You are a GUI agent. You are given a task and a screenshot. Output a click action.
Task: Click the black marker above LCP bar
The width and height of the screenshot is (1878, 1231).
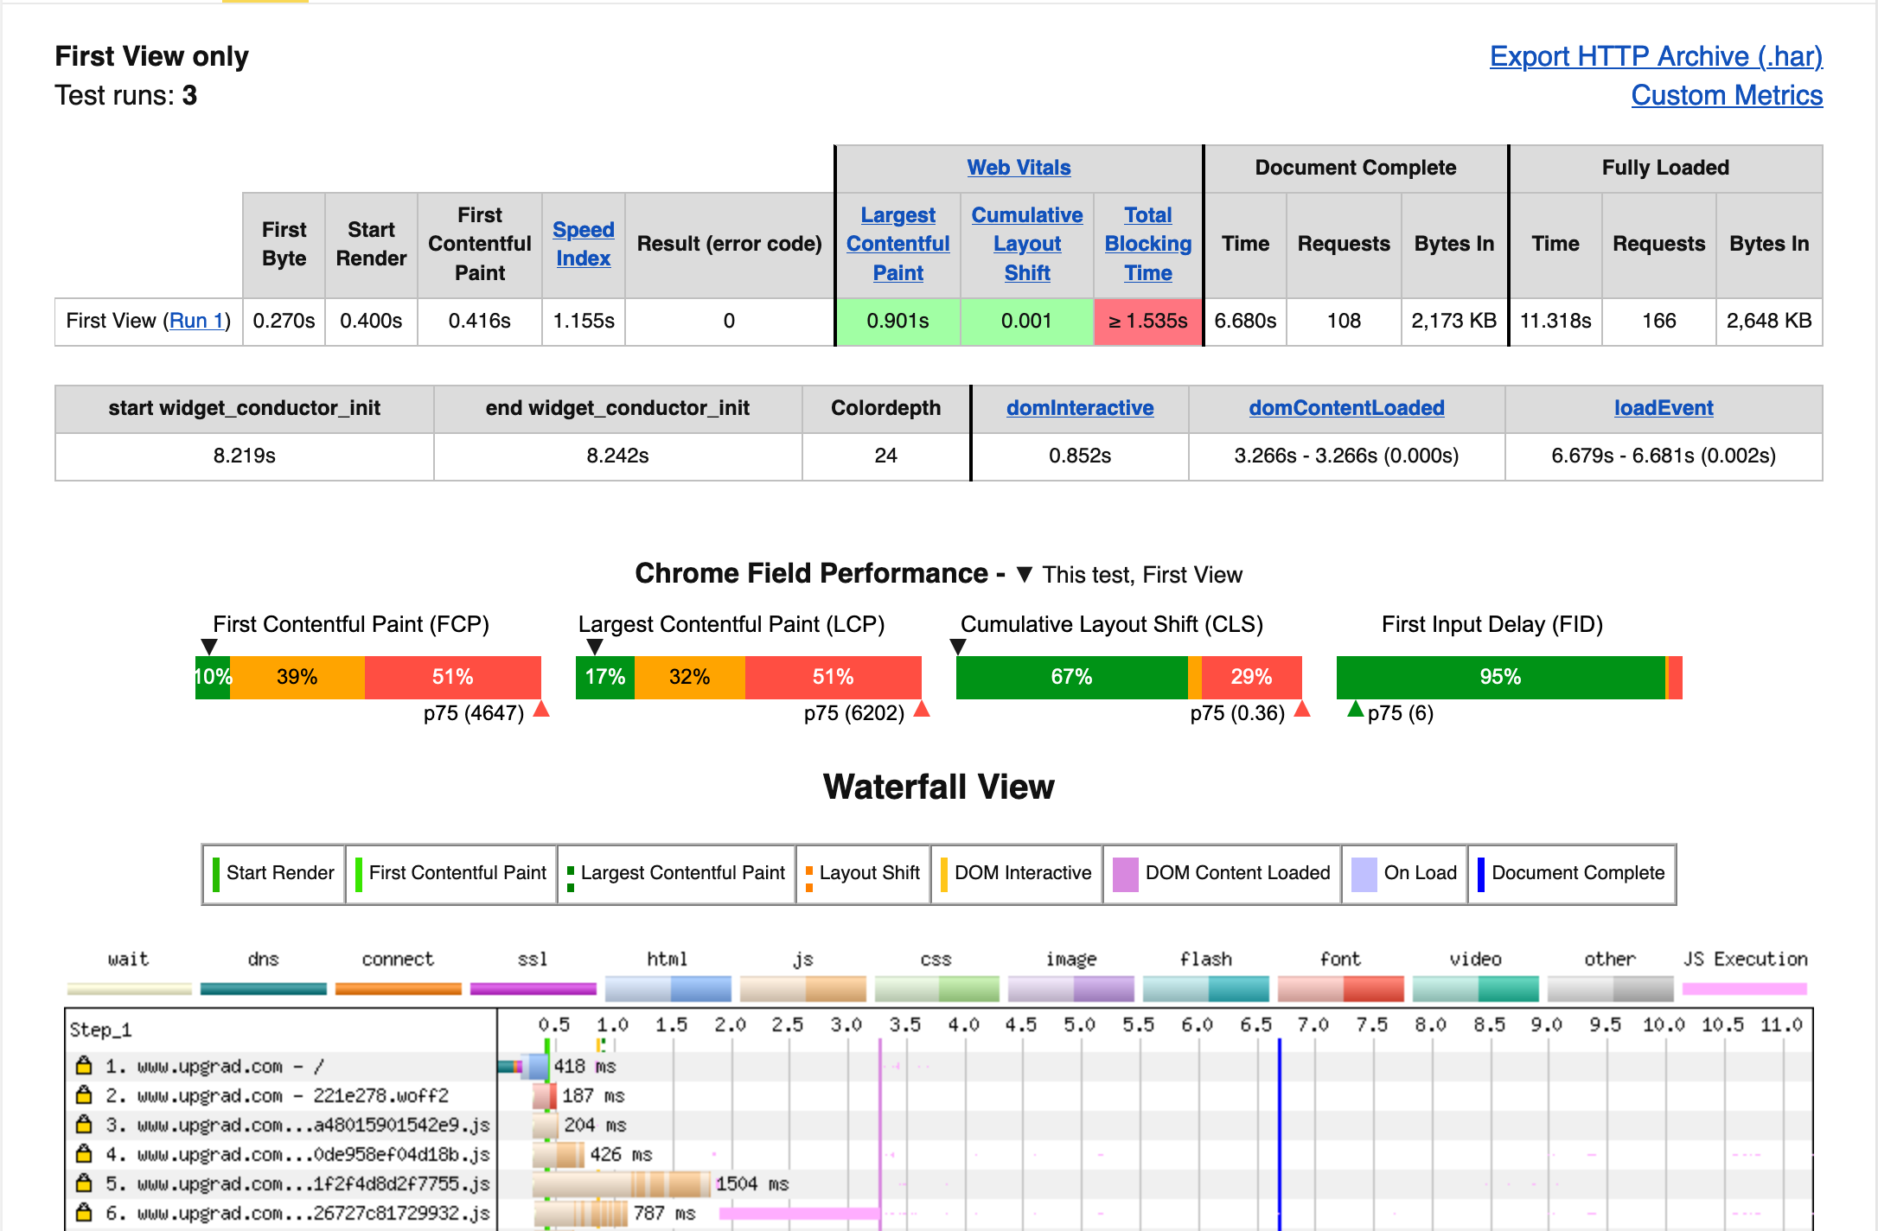[x=595, y=647]
